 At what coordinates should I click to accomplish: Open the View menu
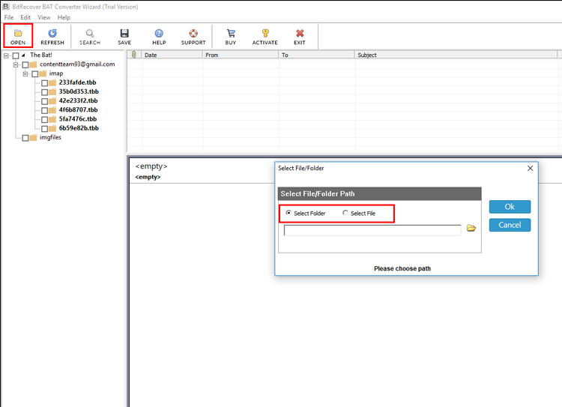(x=44, y=17)
